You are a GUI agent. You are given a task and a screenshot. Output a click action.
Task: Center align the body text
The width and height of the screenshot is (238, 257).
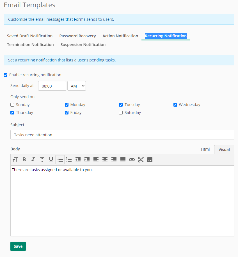coord(105,159)
